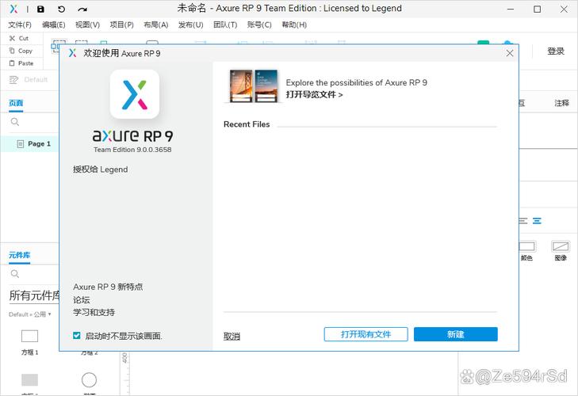Click the page icon beside Page 1
Screen dimensions: 578x396
point(21,143)
